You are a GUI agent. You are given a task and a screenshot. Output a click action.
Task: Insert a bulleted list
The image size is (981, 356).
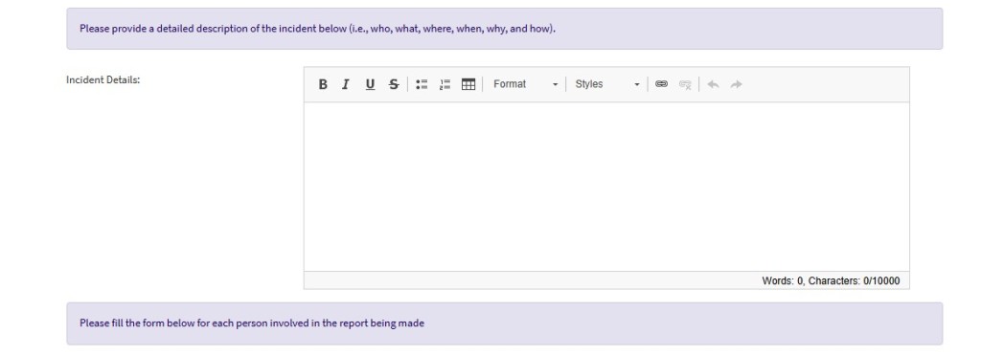422,84
